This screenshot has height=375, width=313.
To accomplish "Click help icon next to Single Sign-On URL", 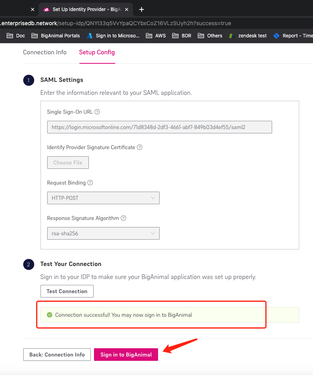I will [97, 112].
